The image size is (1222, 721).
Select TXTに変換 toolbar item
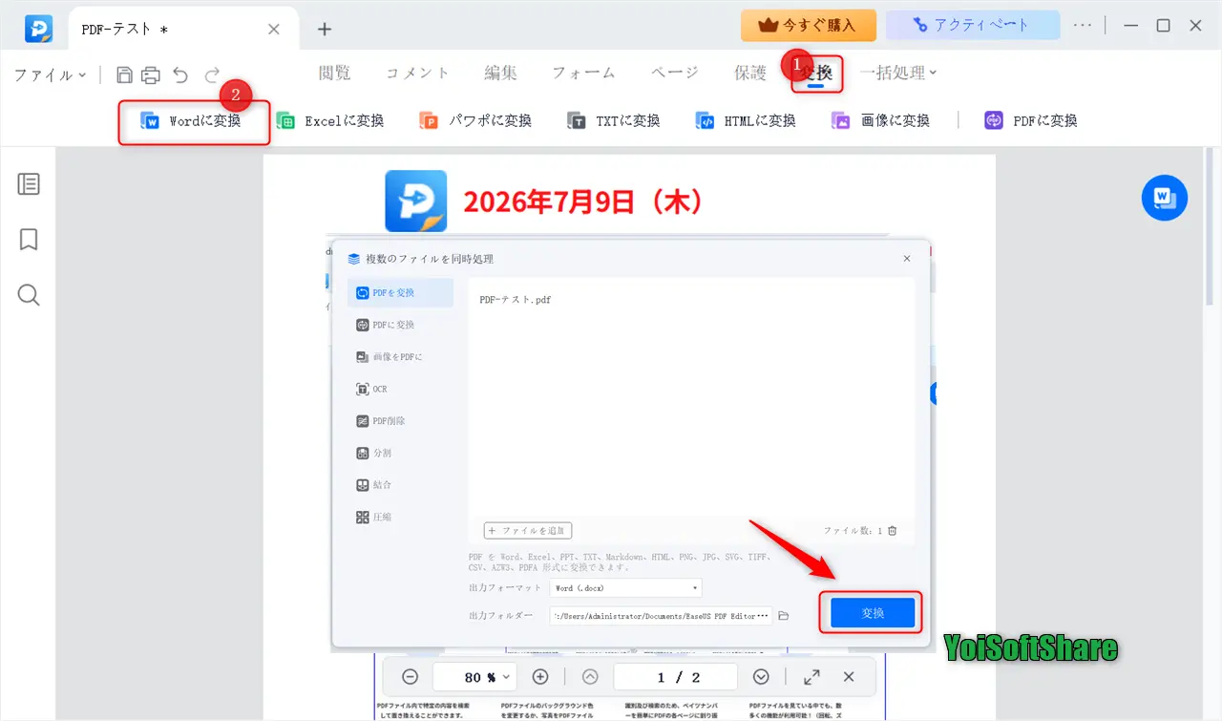pyautogui.click(x=614, y=120)
